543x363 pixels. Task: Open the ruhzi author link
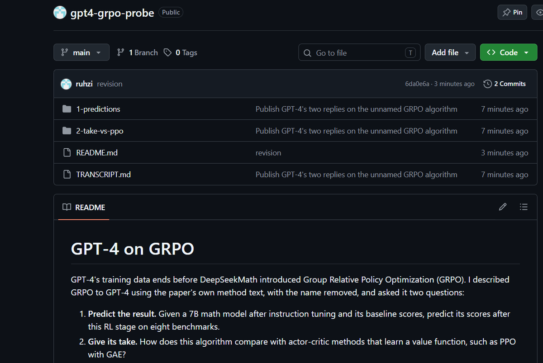(x=85, y=84)
